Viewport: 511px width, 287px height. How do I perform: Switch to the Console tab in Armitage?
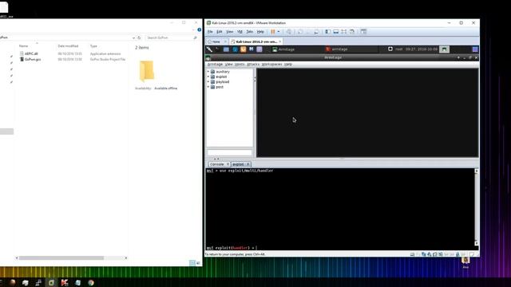tap(216, 164)
